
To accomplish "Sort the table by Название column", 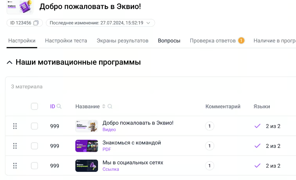I will tap(103, 106).
